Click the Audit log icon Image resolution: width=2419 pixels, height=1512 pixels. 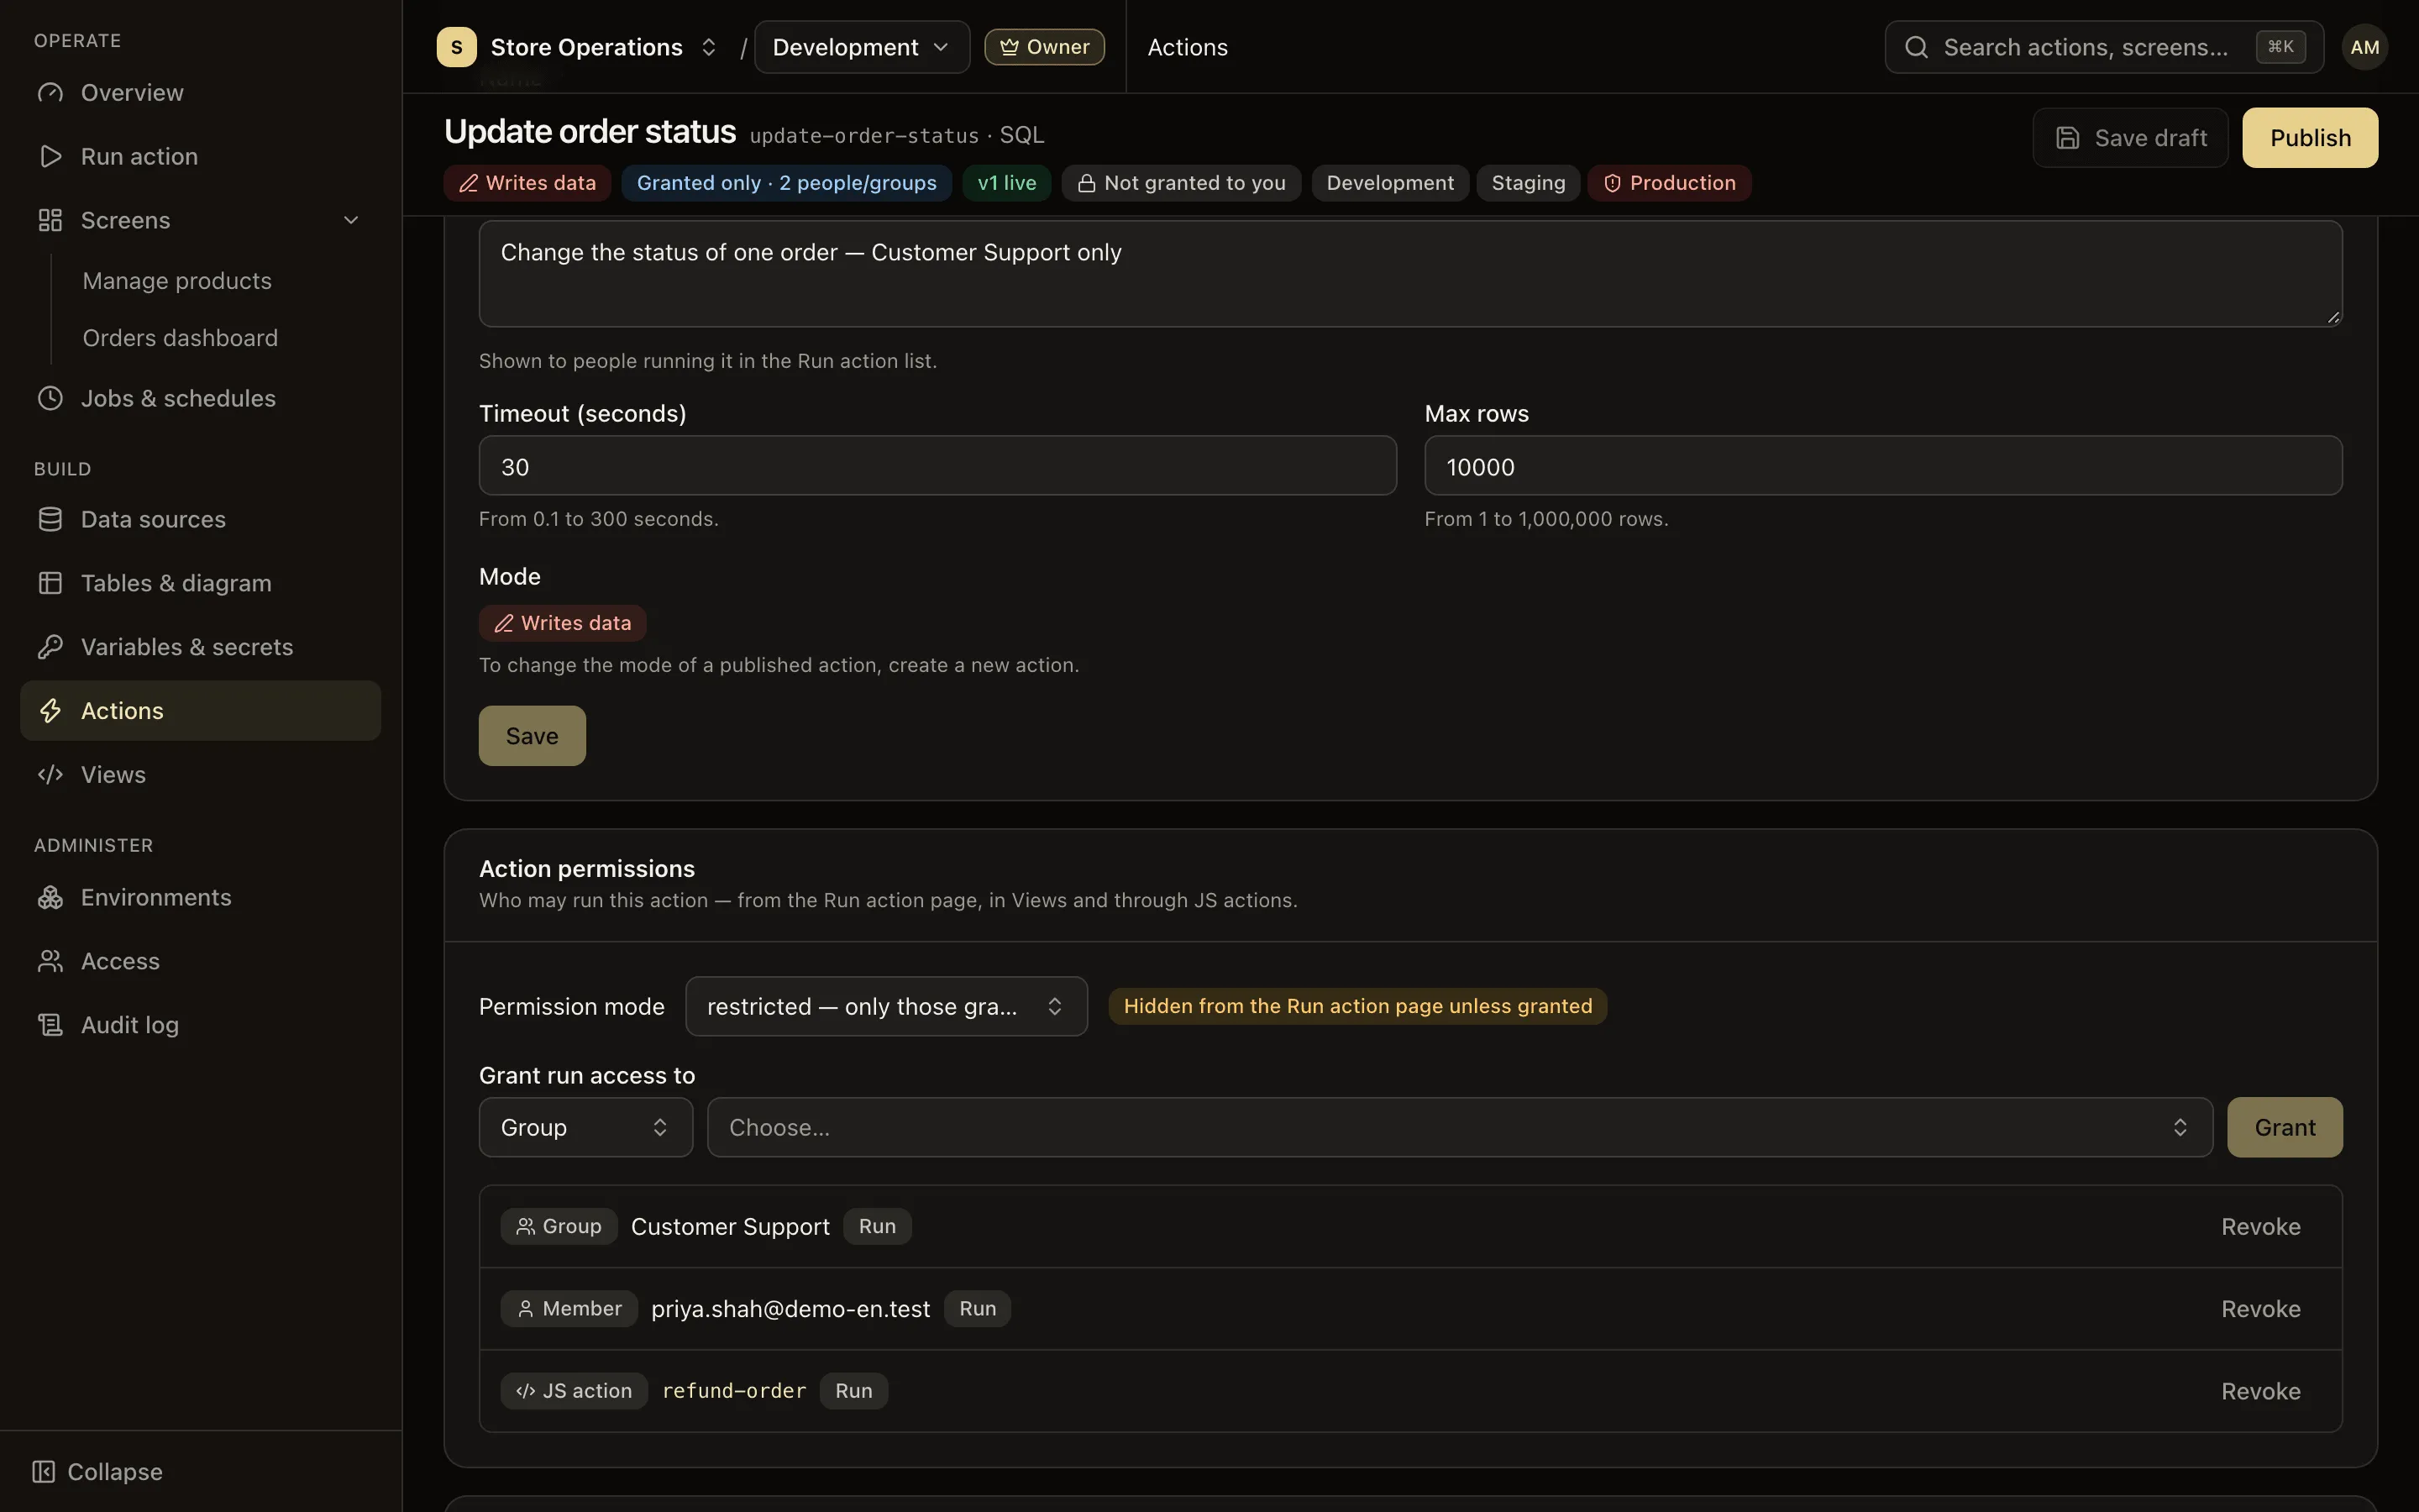click(x=50, y=1026)
